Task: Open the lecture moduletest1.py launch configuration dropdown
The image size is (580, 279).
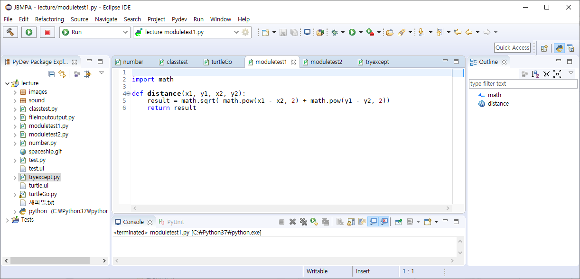Action: pyautogui.click(x=236, y=32)
